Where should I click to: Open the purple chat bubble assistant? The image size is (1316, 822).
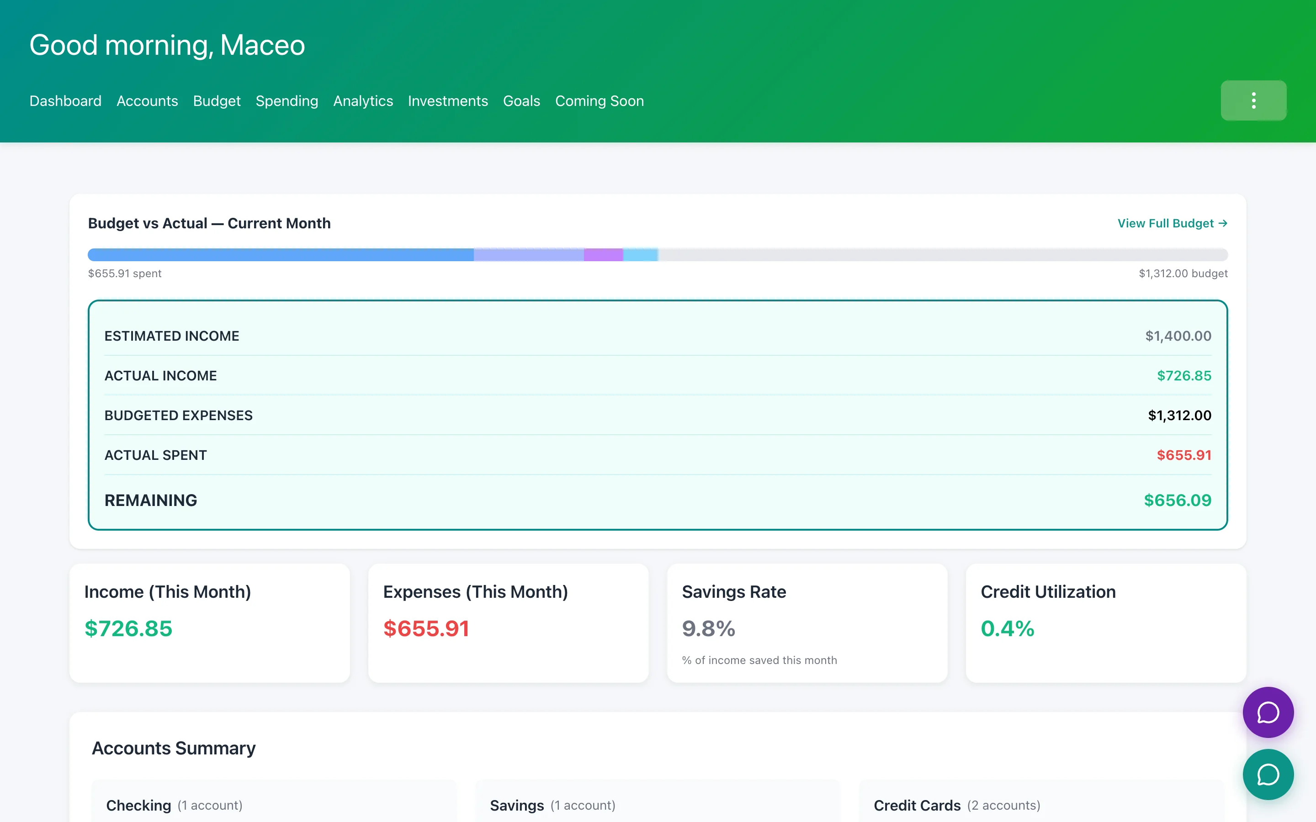point(1268,713)
